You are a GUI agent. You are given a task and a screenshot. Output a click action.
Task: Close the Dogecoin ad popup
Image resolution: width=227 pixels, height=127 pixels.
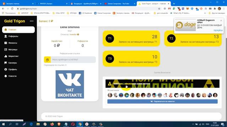(221, 20)
